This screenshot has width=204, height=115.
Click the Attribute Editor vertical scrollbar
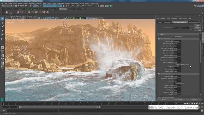coord(200,52)
